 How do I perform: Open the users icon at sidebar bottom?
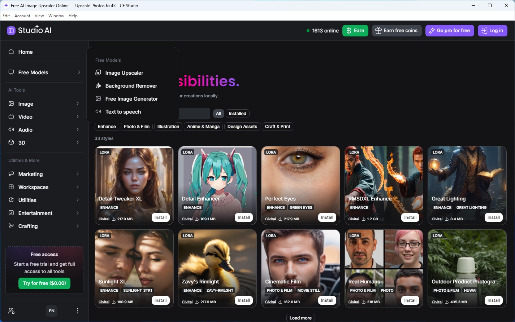[x=11, y=311]
